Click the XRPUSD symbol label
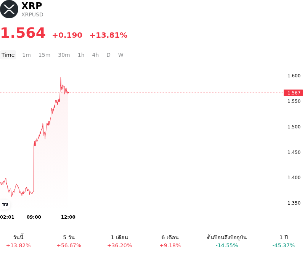Viewport: 305px width, 253px height. (x=32, y=14)
